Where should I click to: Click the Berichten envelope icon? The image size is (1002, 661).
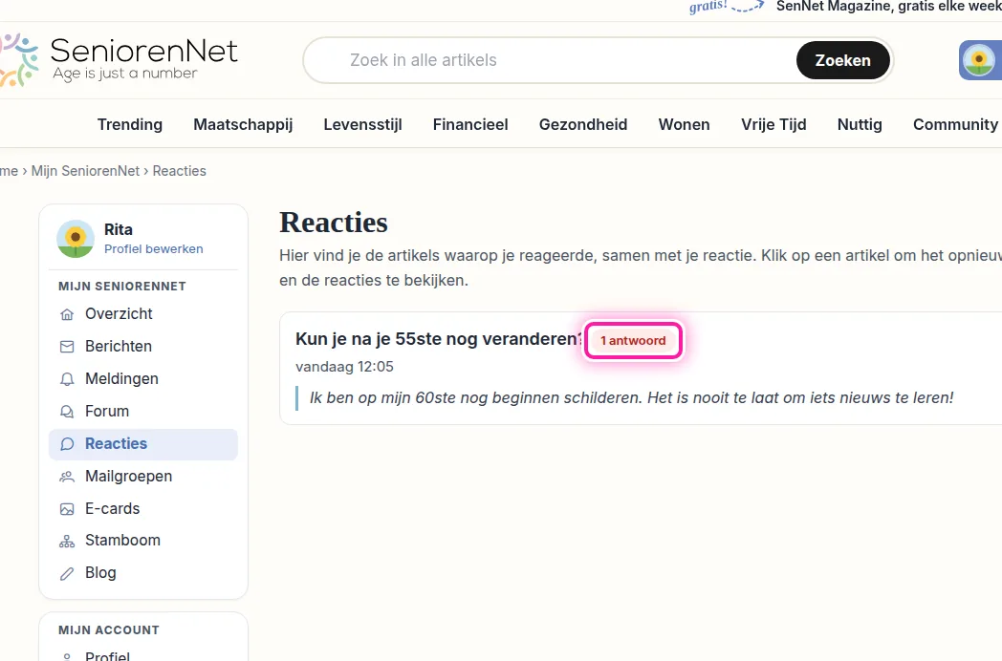pos(67,347)
